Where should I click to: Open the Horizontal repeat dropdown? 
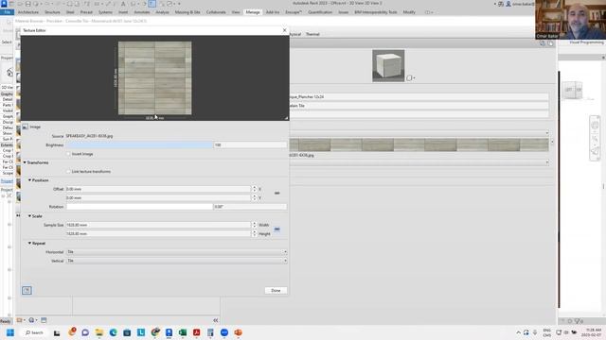coord(177,252)
